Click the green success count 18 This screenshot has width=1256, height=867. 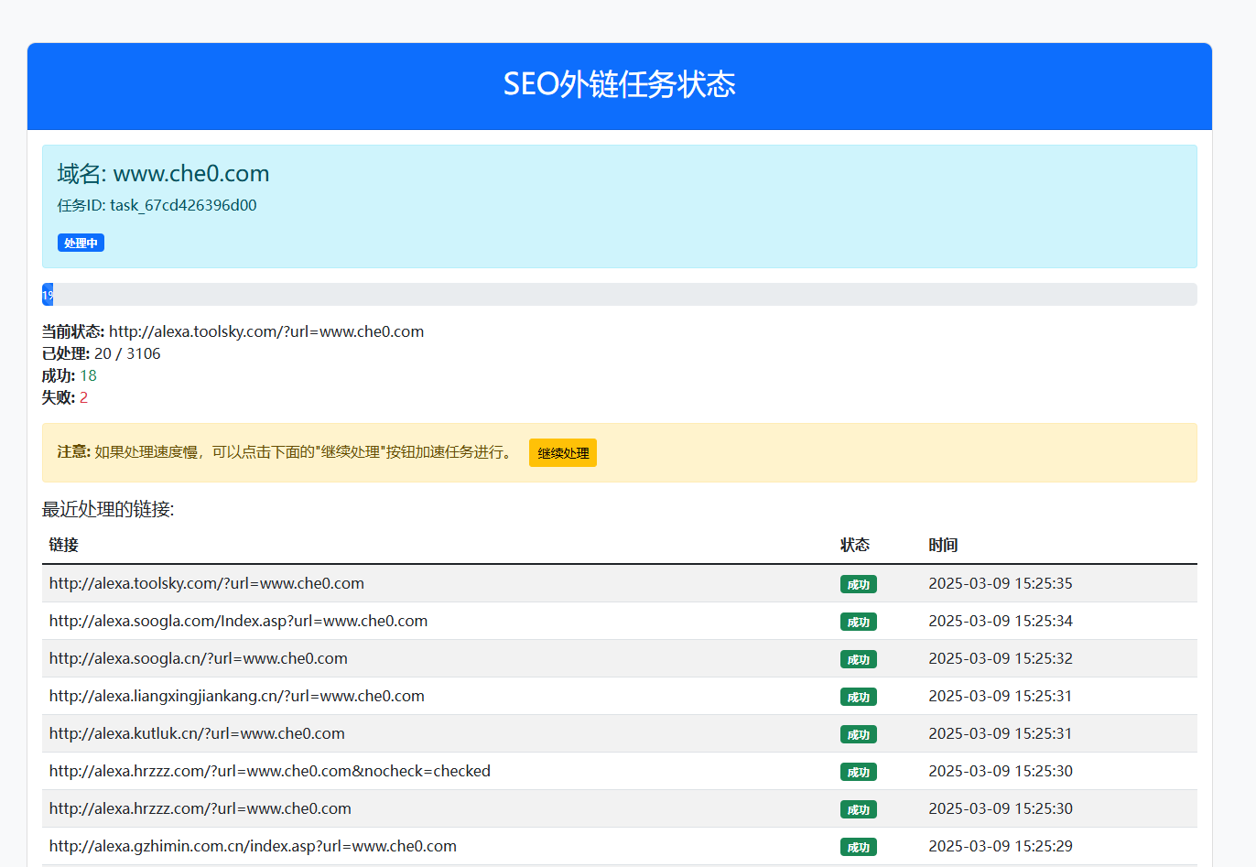click(x=88, y=375)
